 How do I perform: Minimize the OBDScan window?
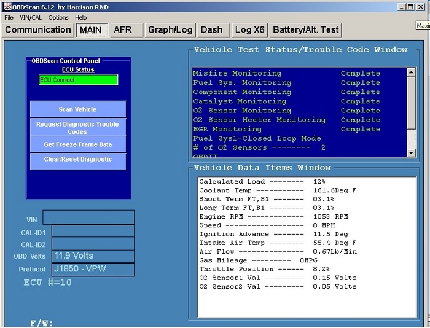401,7
